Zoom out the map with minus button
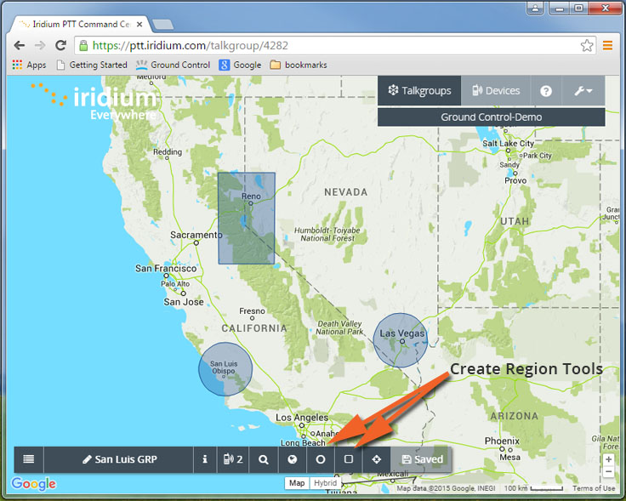 (x=608, y=472)
